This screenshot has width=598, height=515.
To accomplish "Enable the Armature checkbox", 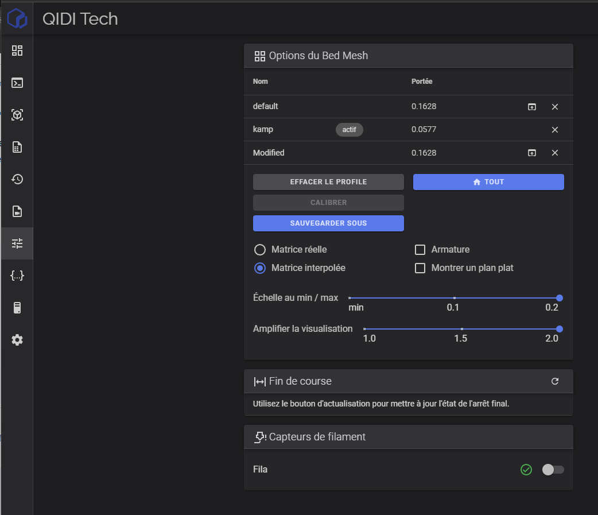I will 420,250.
